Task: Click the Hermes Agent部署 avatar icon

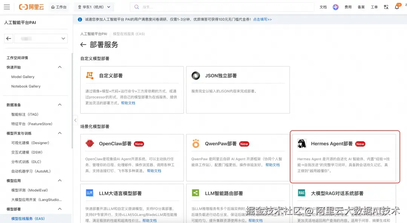Action: coord(302,143)
